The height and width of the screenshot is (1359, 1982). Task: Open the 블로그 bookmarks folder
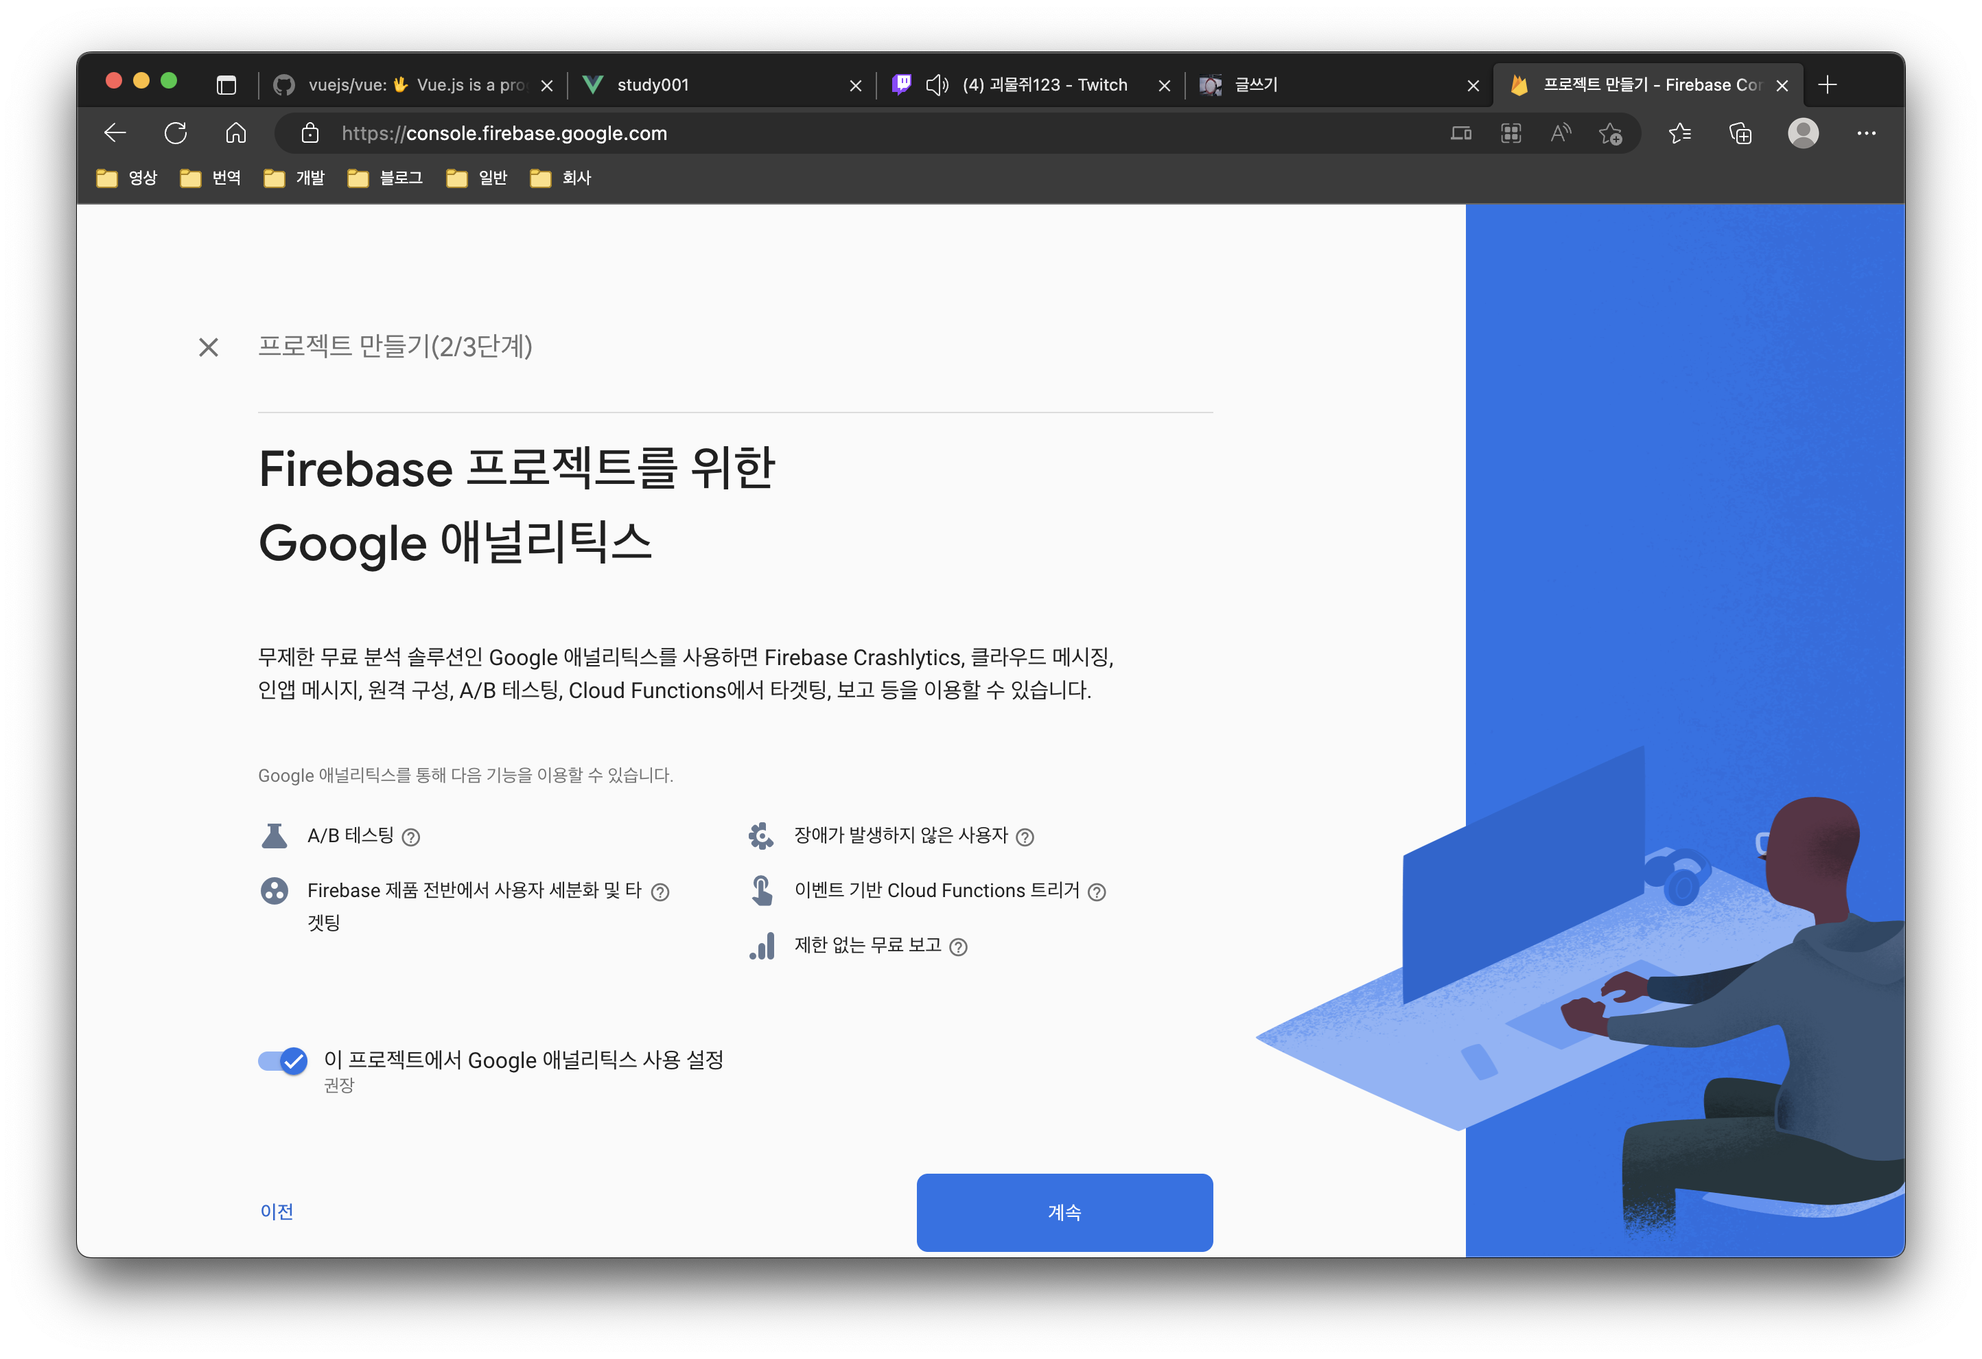click(386, 178)
